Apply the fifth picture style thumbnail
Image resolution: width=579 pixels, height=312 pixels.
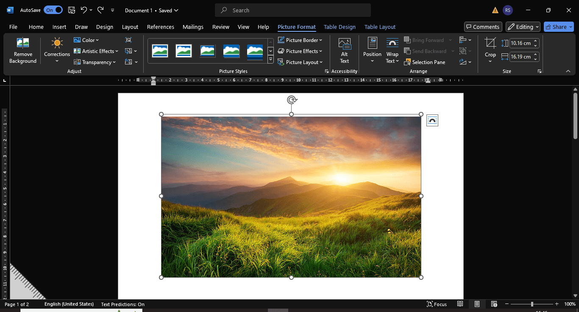coord(255,51)
